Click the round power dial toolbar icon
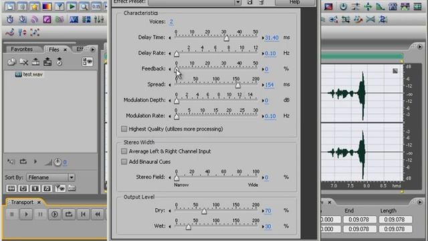428x241 pixels. [343, 7]
